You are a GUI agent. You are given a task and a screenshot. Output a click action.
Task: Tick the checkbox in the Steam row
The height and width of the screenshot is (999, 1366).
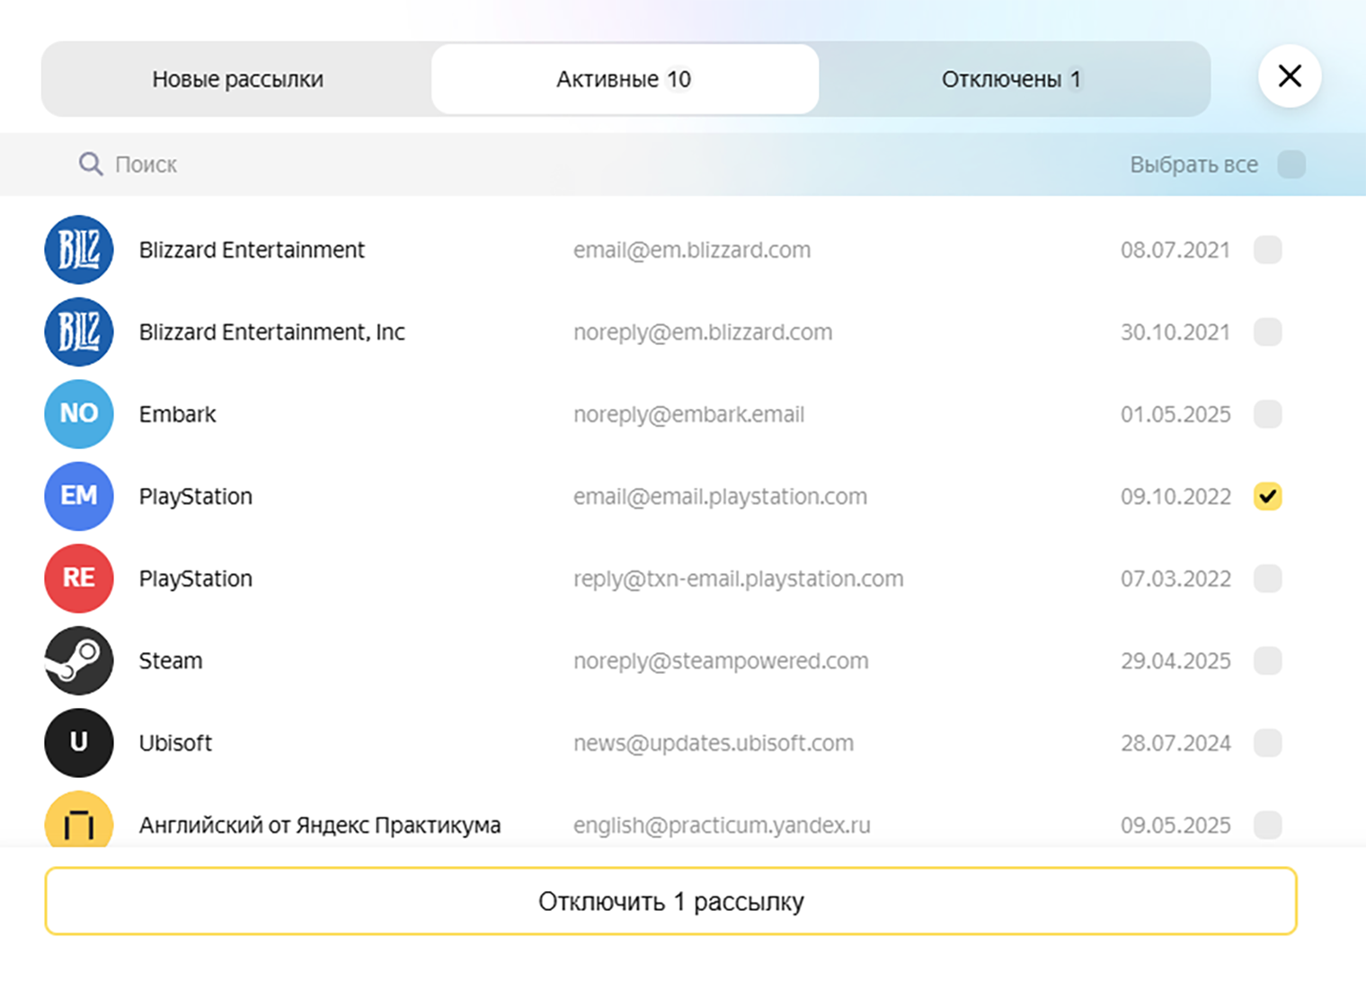point(1268,660)
